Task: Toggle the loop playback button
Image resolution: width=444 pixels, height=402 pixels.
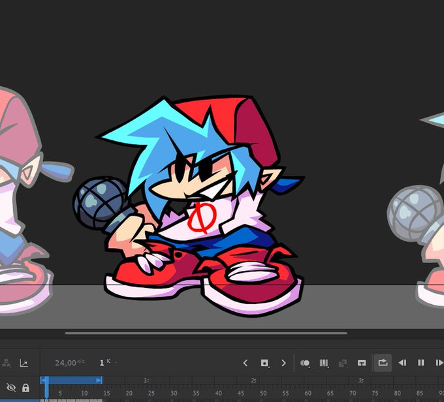Action: [383, 363]
